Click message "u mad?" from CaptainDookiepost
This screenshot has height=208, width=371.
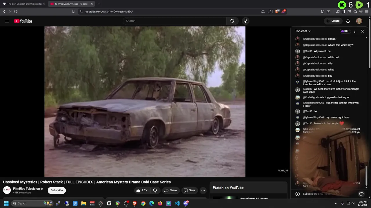pos(332,39)
